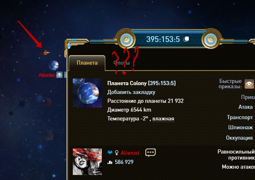Select the Транспорт order
This screenshot has height=180, width=255.
pyautogui.click(x=240, y=117)
